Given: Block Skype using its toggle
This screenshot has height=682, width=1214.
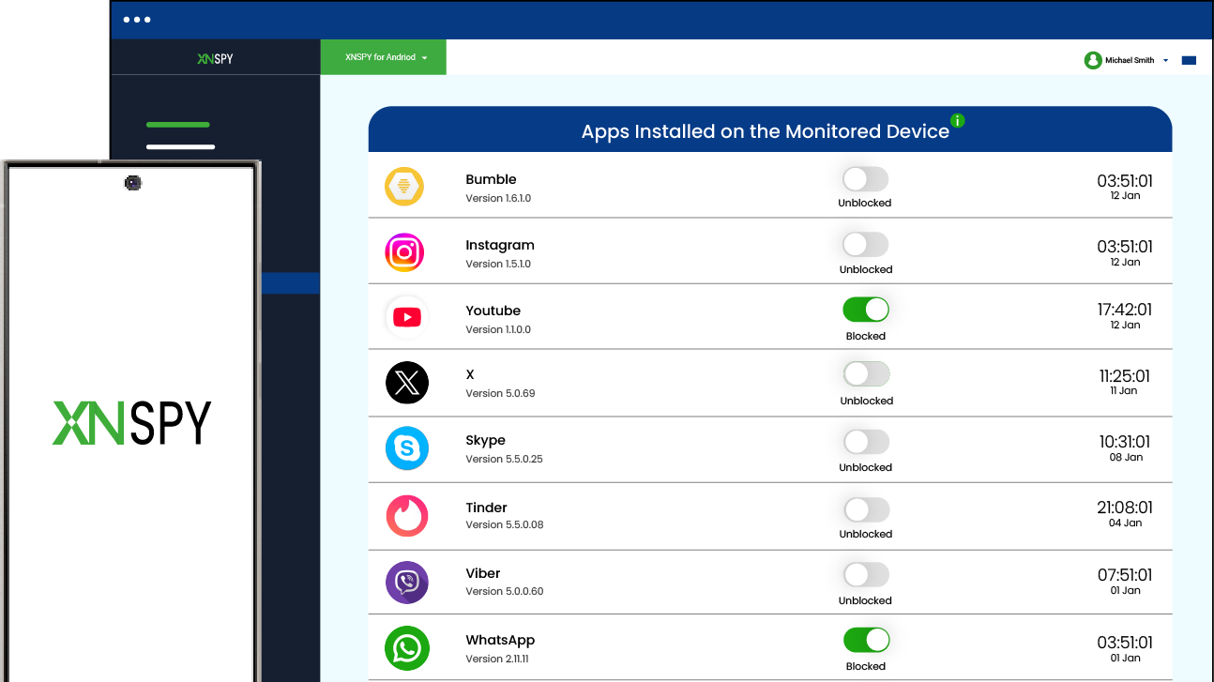Looking at the screenshot, I should click(x=865, y=442).
